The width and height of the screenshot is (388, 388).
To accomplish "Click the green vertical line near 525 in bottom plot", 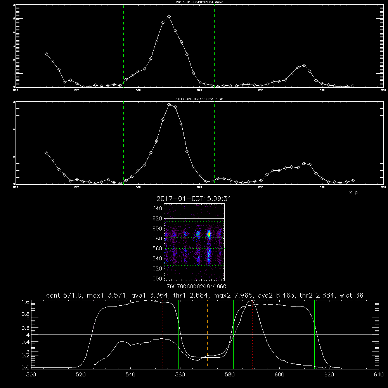I will (x=94, y=334).
